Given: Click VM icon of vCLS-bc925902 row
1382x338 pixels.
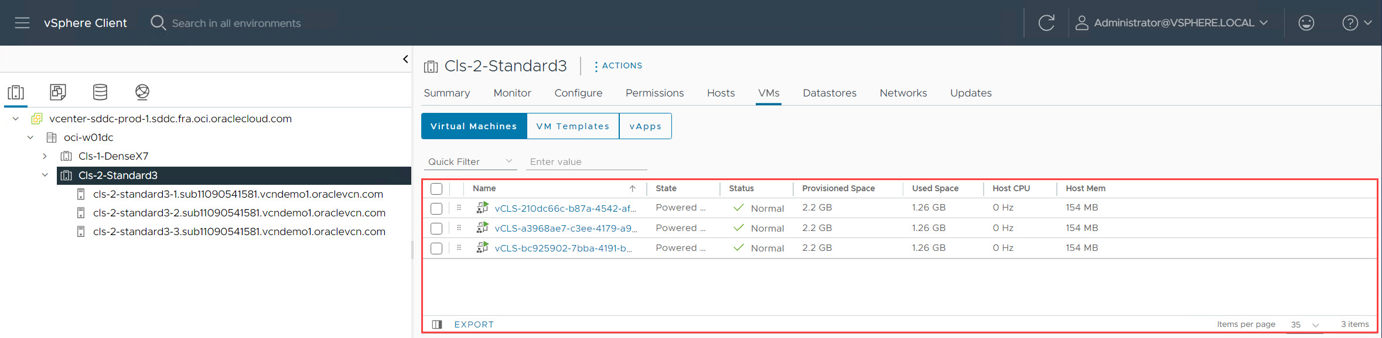Looking at the screenshot, I should click(482, 247).
